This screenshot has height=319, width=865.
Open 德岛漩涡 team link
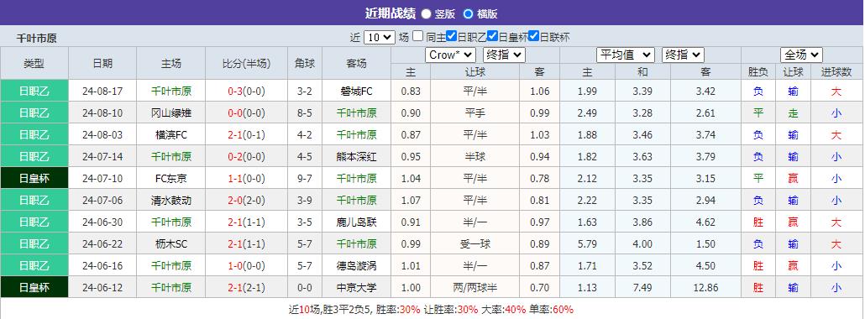tap(356, 266)
